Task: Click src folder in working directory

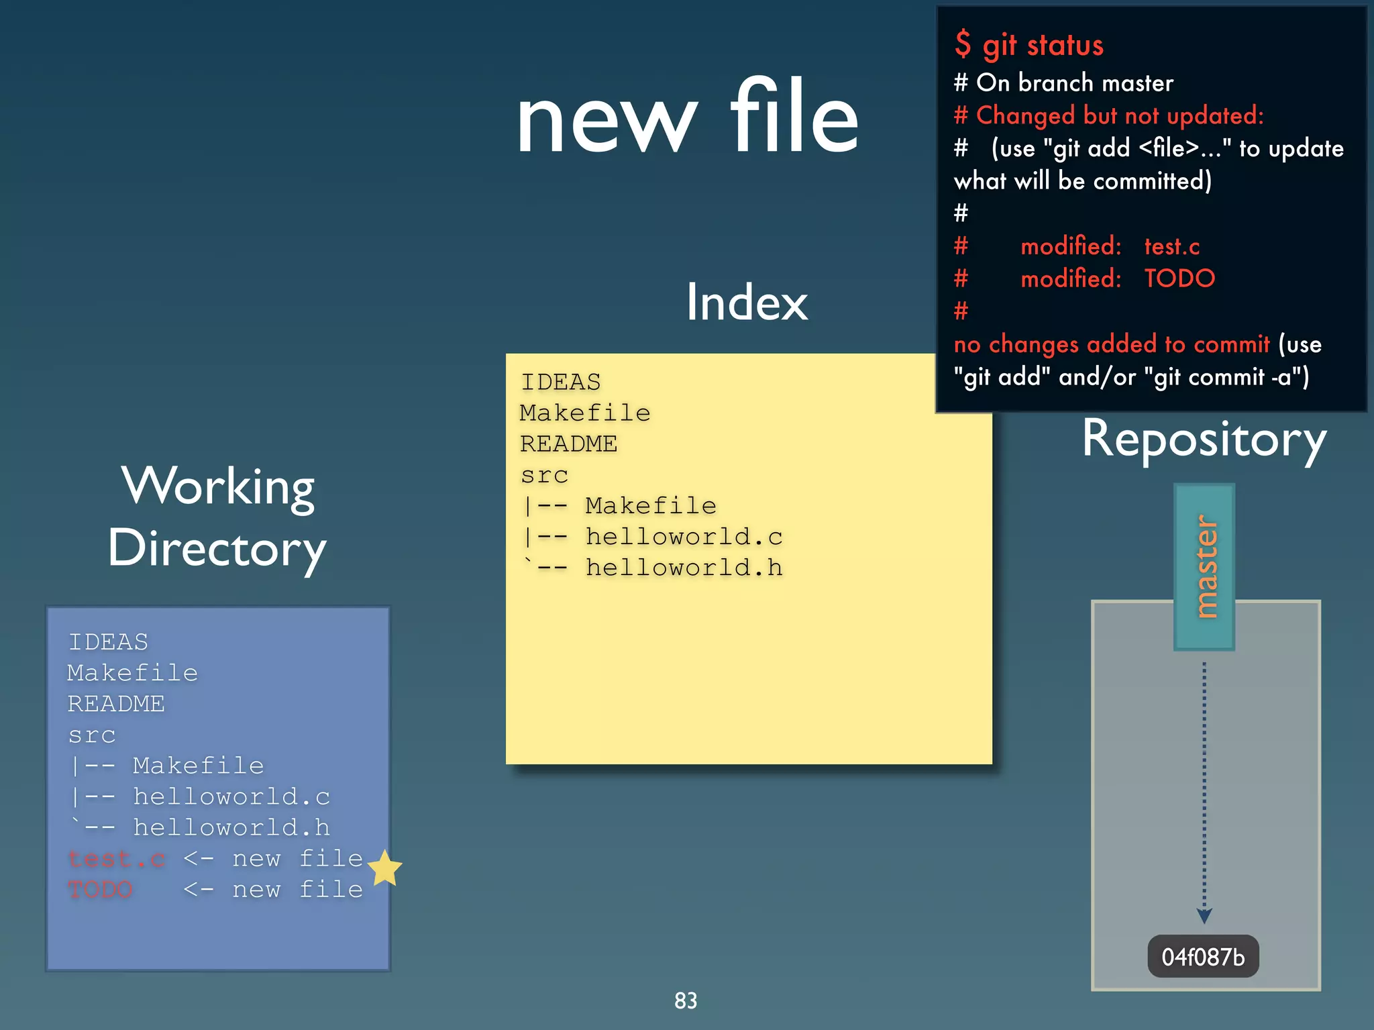Action: tap(92, 735)
